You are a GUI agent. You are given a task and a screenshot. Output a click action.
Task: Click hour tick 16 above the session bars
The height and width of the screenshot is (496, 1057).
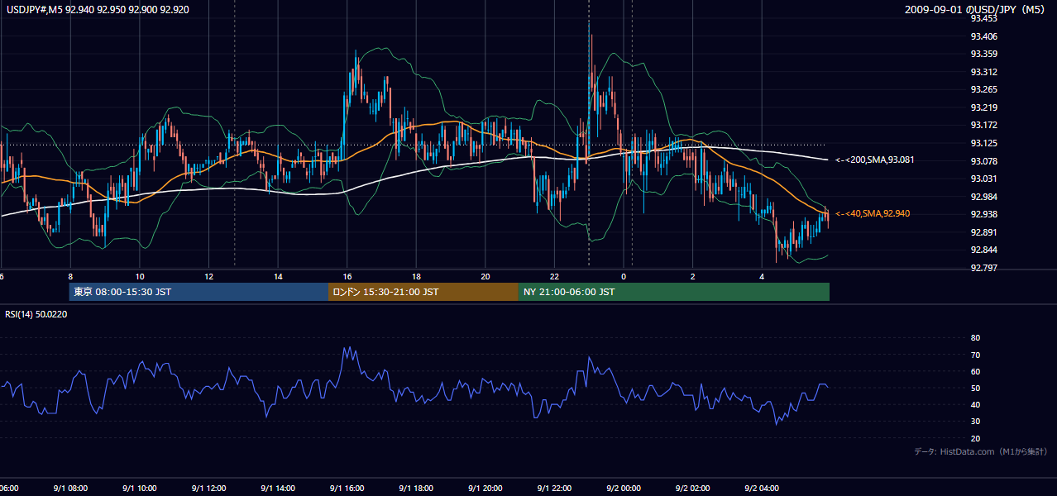pyautogui.click(x=347, y=277)
